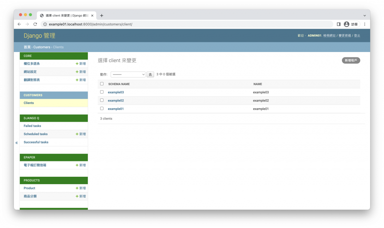Open the PRODUCTS section header

[31, 180]
